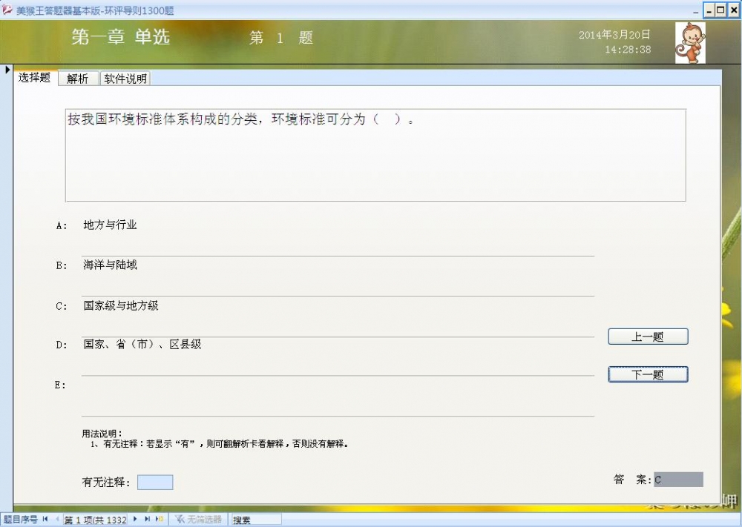Open the 软件说明 tab
The height and width of the screenshot is (527, 742).
pos(125,79)
